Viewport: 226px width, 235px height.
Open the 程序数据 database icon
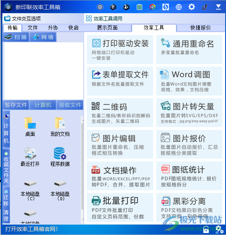pos(60,157)
